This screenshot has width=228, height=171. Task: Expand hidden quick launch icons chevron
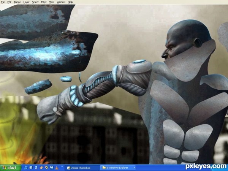click(x=62, y=167)
